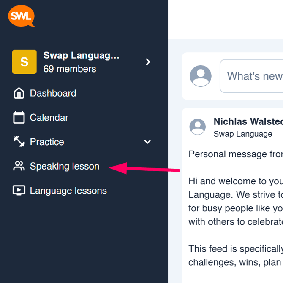Click the Practice dumbbell icon
The image size is (283, 283).
click(19, 142)
